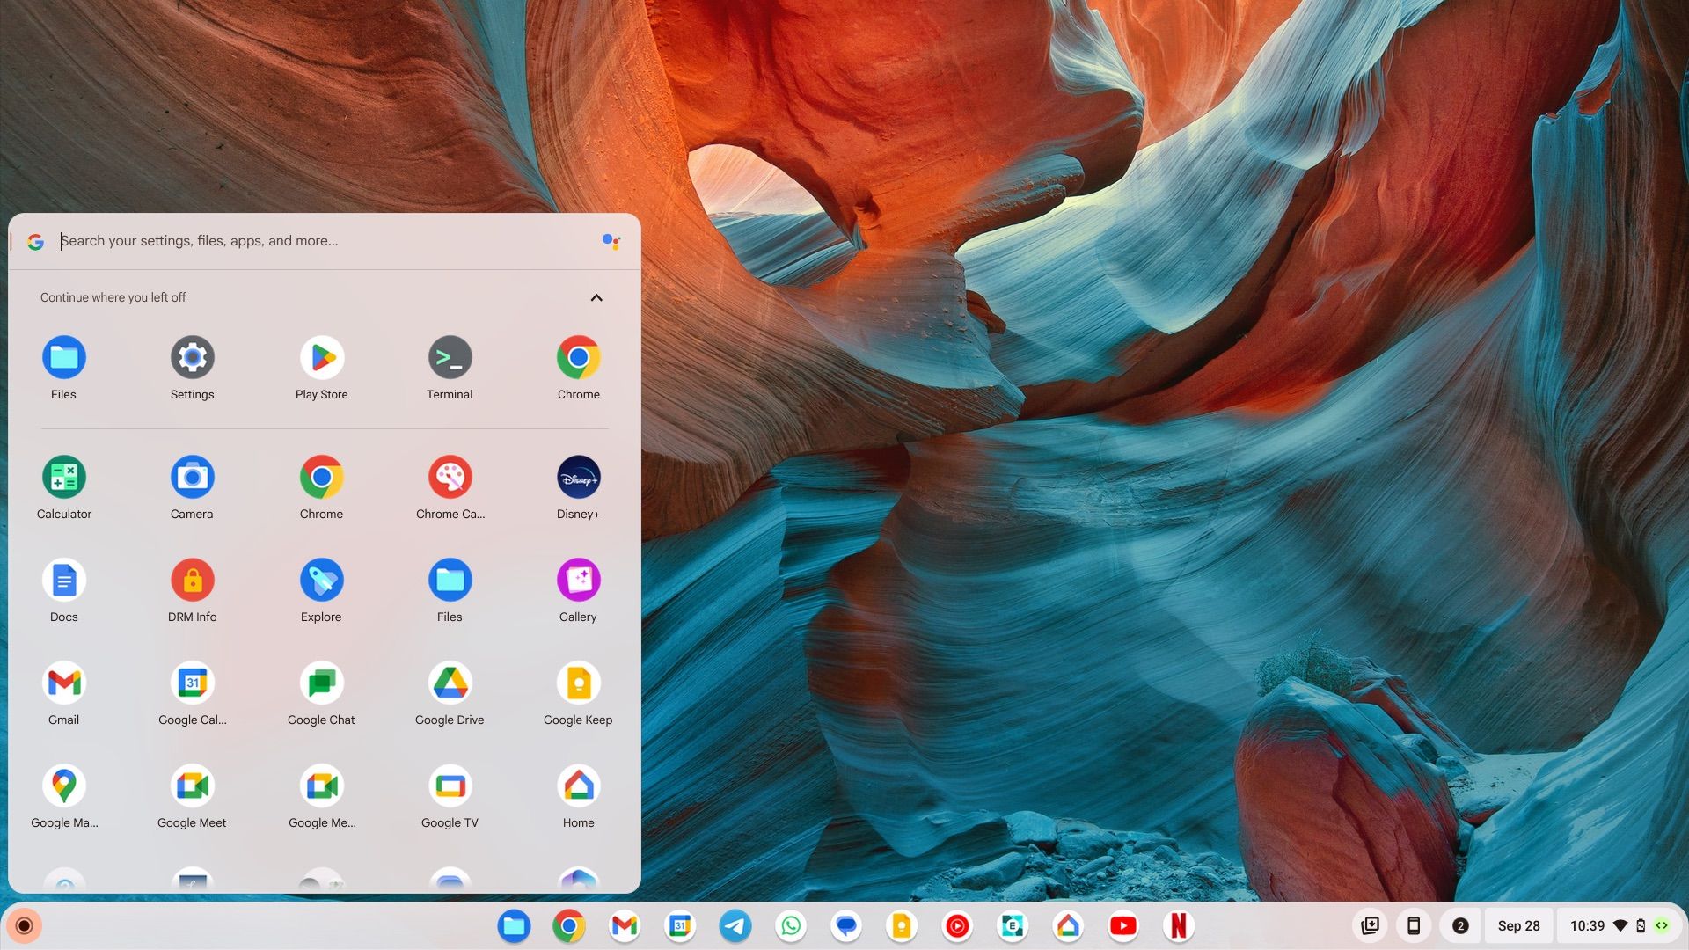Screen dimensions: 1689x950
Task: Launch the Terminal from the app drawer
Action: tap(450, 357)
